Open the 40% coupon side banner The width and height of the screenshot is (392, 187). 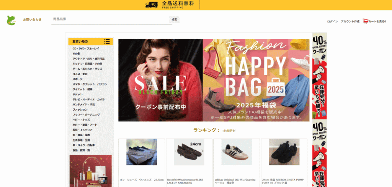(320, 76)
